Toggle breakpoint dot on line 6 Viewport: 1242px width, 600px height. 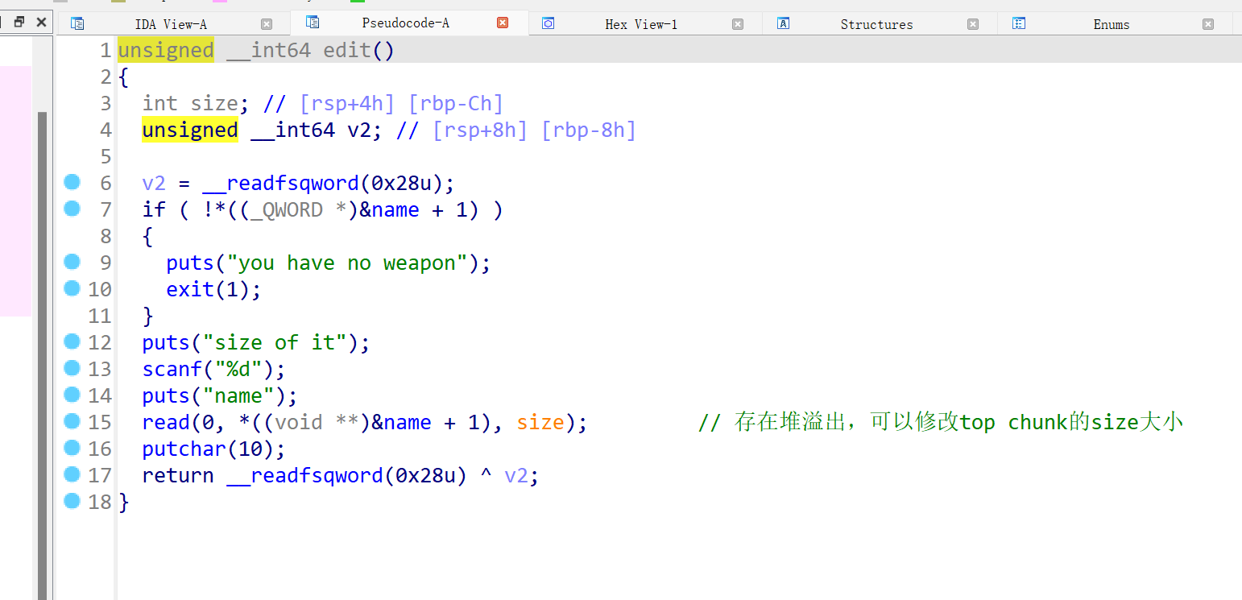click(72, 182)
